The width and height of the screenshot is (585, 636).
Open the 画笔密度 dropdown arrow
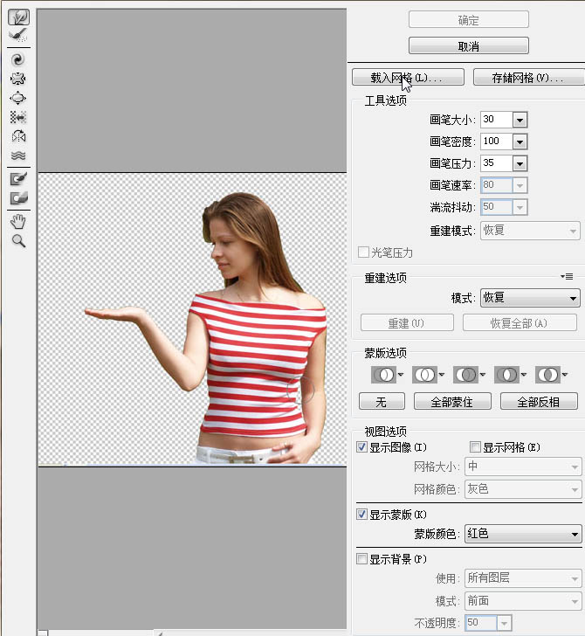(x=520, y=142)
